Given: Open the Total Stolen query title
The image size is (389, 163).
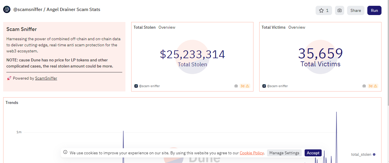Looking at the screenshot, I should (145, 27).
